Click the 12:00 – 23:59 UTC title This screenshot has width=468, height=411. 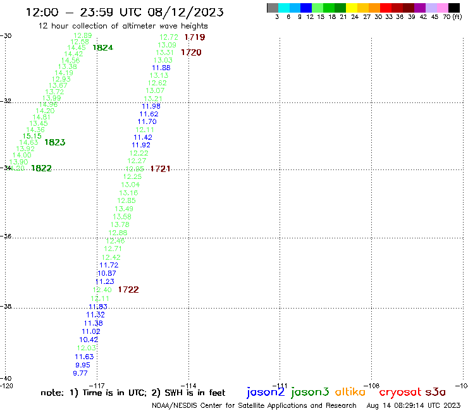[125, 12]
